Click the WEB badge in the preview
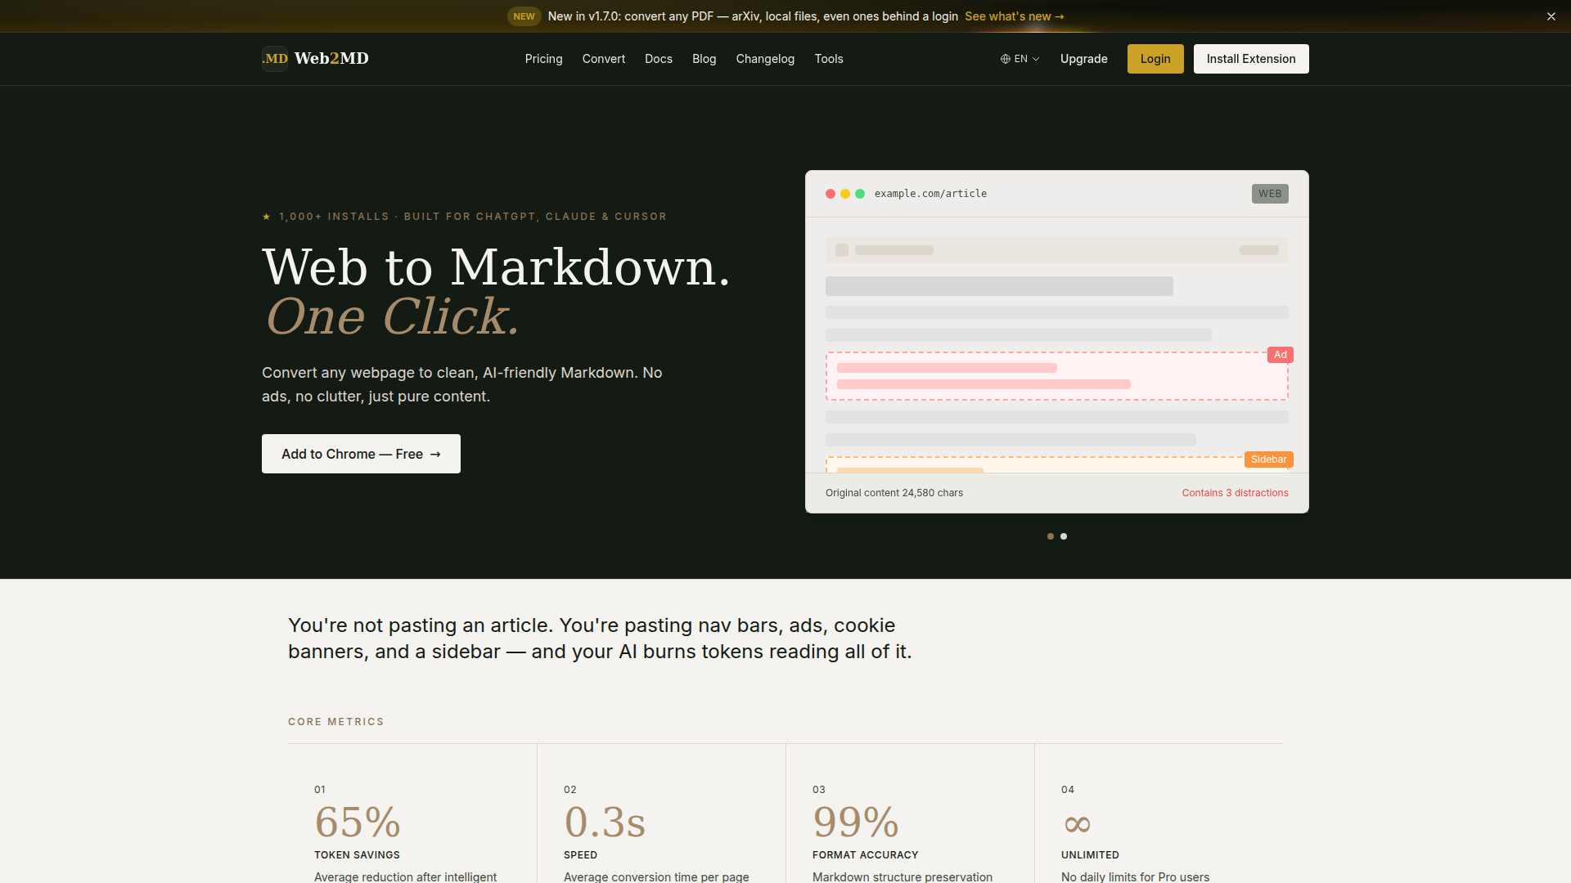The image size is (1571, 883). [1270, 194]
